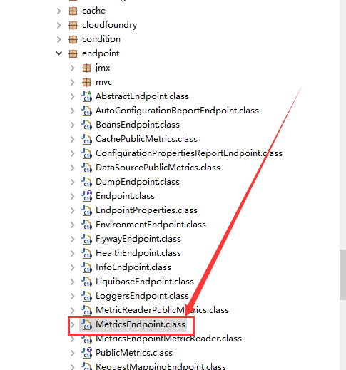346x370 pixels.
Task: Select DataSourcePublicMetrics.class
Action: [x=158, y=168]
